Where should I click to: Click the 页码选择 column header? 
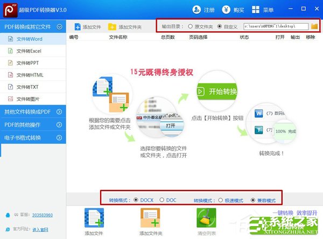click(198, 37)
